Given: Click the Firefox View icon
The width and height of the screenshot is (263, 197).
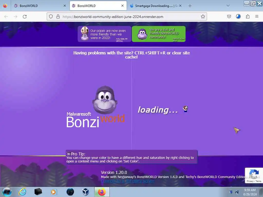Looking at the screenshot, I should [x=5, y=6].
